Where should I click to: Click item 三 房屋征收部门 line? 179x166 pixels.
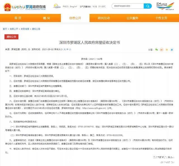click(x=36, y=86)
